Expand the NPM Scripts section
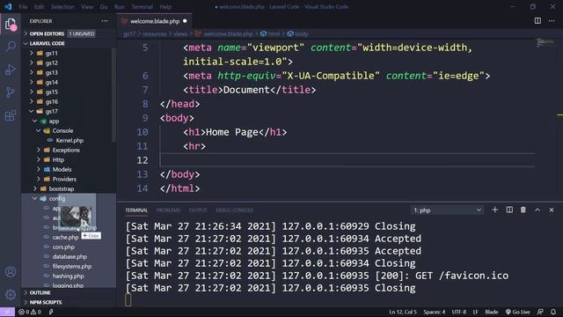This screenshot has width=563, height=317. (x=69, y=302)
